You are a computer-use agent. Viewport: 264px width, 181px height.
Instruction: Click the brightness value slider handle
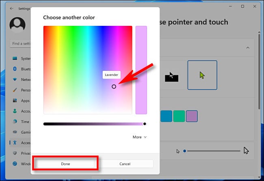tap(145, 124)
